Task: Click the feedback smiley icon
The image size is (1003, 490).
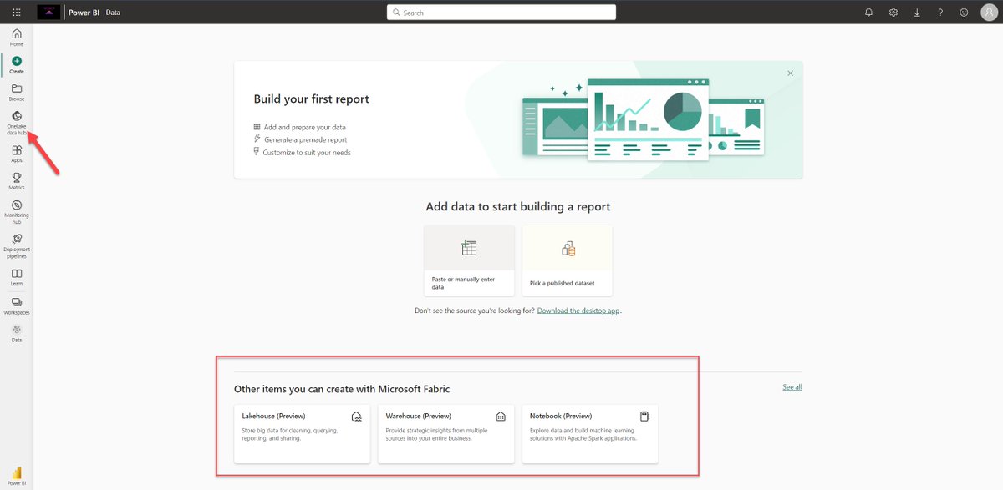Action: (x=964, y=13)
